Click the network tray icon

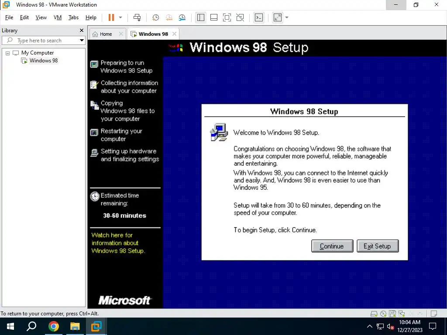click(380, 326)
